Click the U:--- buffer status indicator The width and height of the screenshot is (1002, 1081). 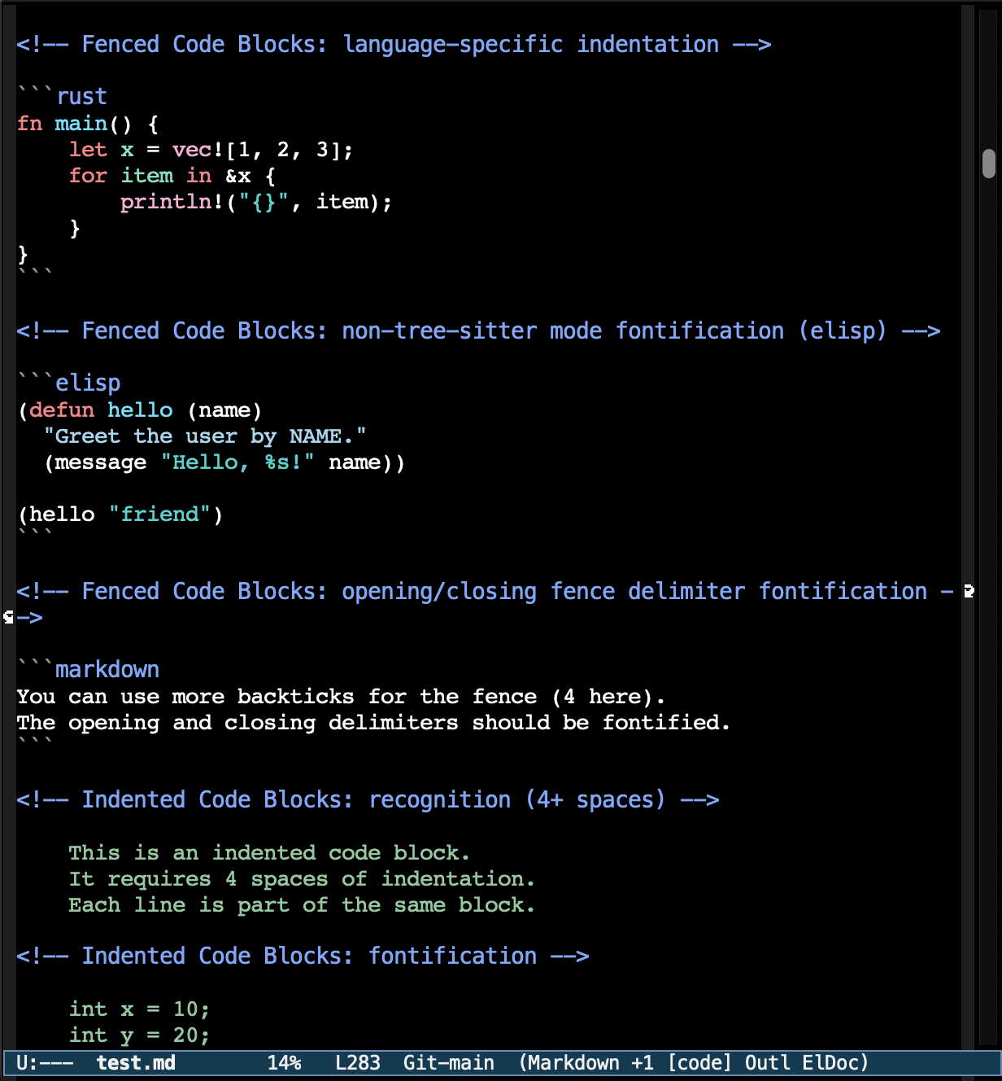45,1063
